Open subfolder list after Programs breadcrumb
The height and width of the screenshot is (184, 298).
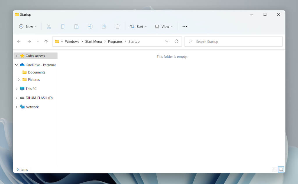coord(125,41)
